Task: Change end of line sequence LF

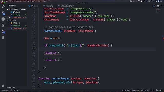Action: (148, 90)
